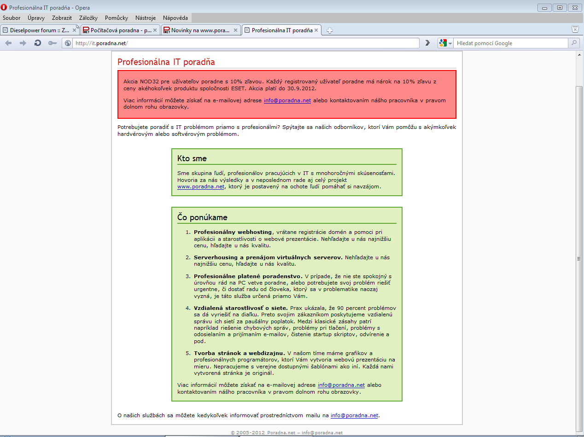Open a new tab with plus button
Screen dimensions: 584x437
pyautogui.click(x=330, y=30)
